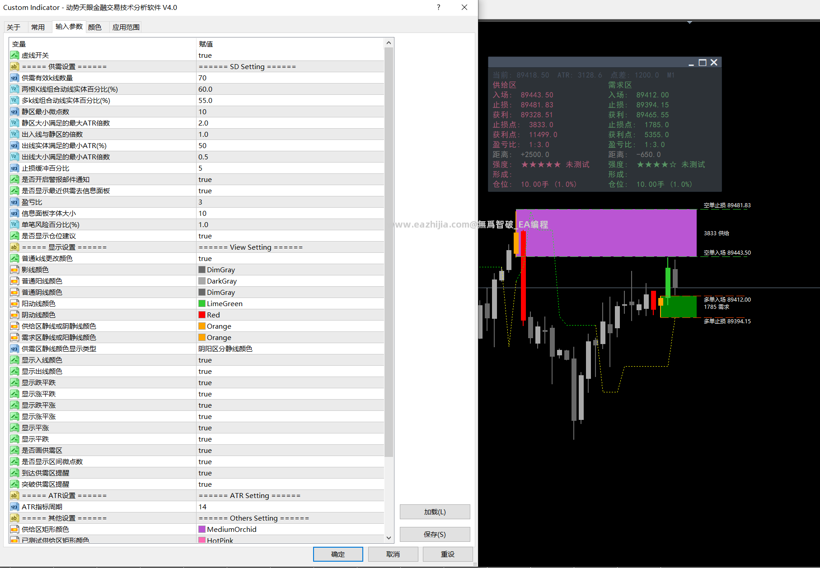The image size is (820, 568).
Task: Toggle 显示跌平跌 true value
Action: pos(291,382)
